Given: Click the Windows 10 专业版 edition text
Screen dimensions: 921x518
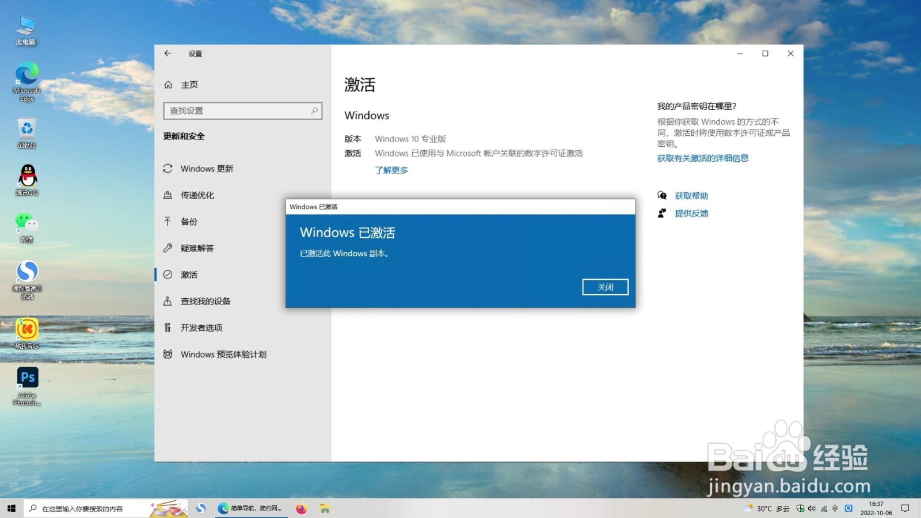Looking at the screenshot, I should [x=410, y=139].
